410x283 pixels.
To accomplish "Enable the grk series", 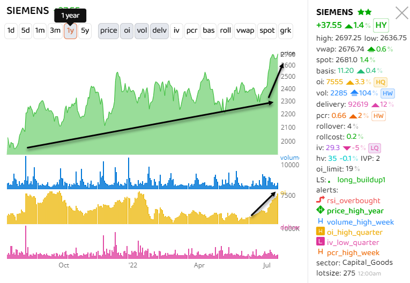I will 285,31.
